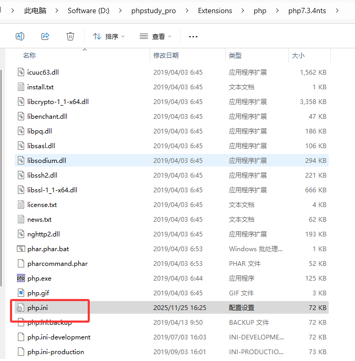This screenshot has height=361, width=355.
Task: Select the file name phar.phar.bat
Action: [48, 249]
